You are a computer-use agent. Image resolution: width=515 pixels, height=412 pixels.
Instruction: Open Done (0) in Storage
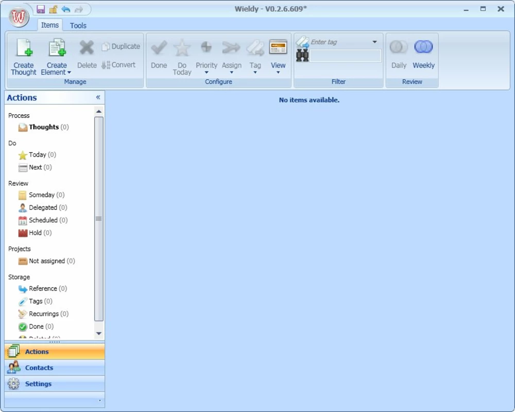[36, 327]
